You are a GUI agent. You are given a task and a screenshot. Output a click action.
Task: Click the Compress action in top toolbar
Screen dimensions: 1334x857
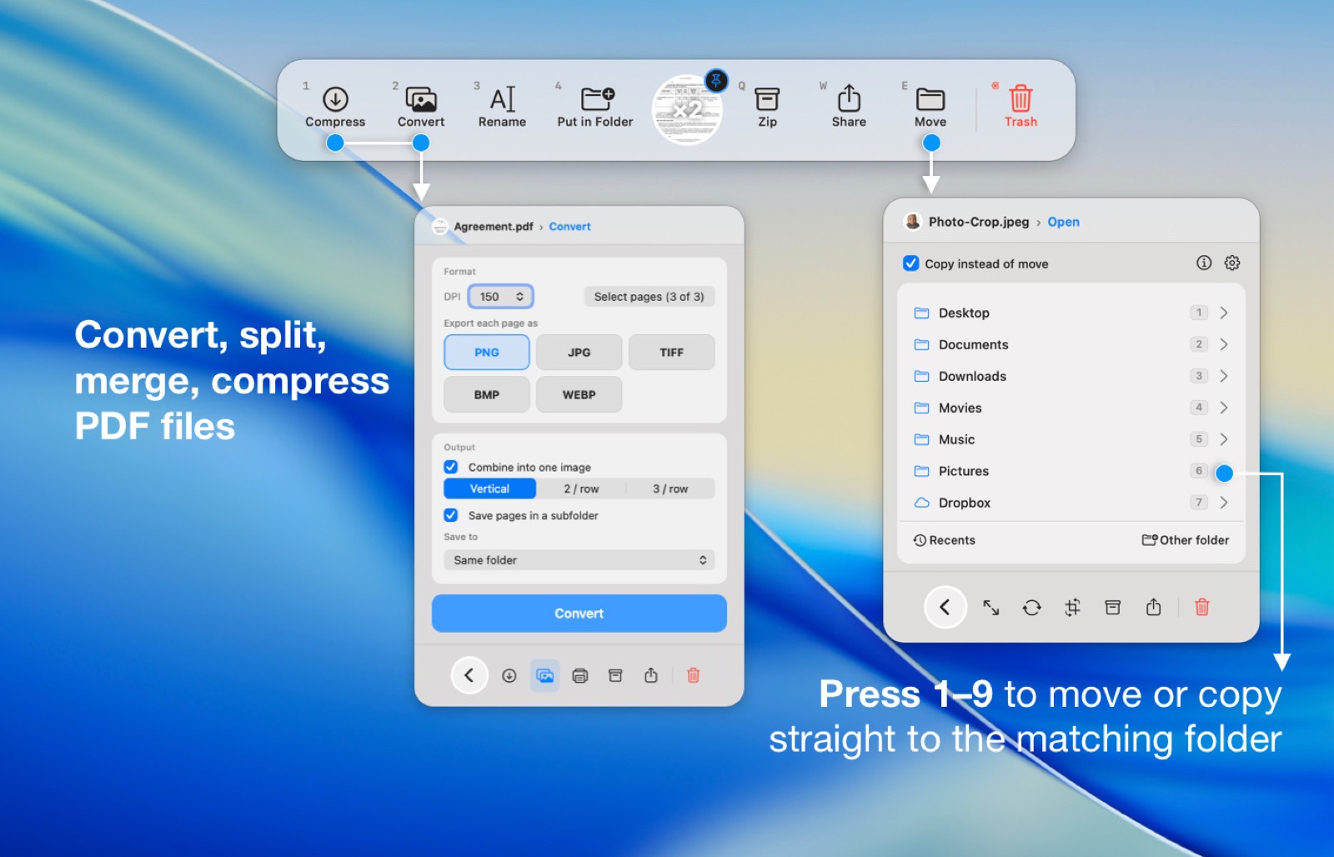click(335, 108)
